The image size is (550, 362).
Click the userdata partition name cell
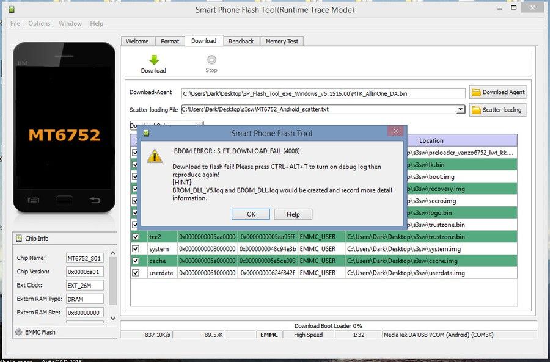pyautogui.click(x=162, y=273)
